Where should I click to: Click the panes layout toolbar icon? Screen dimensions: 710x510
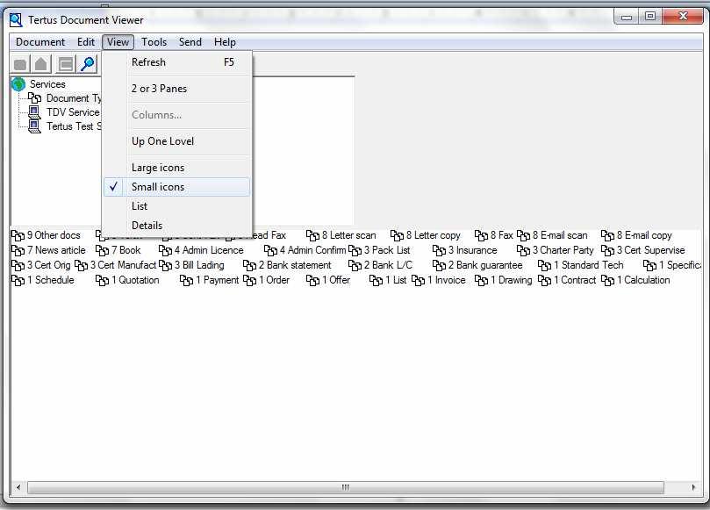(x=66, y=64)
